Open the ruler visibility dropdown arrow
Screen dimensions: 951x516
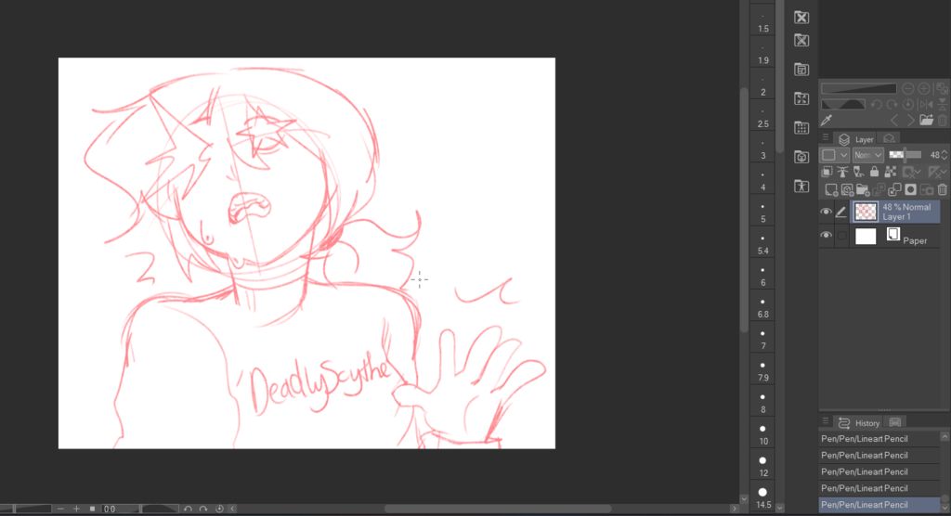[x=944, y=173]
